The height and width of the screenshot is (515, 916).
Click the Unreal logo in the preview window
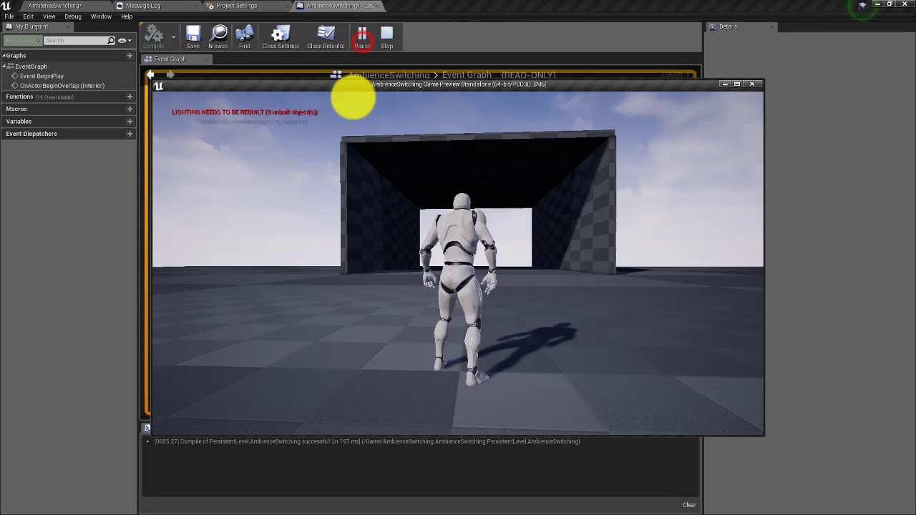(x=159, y=87)
